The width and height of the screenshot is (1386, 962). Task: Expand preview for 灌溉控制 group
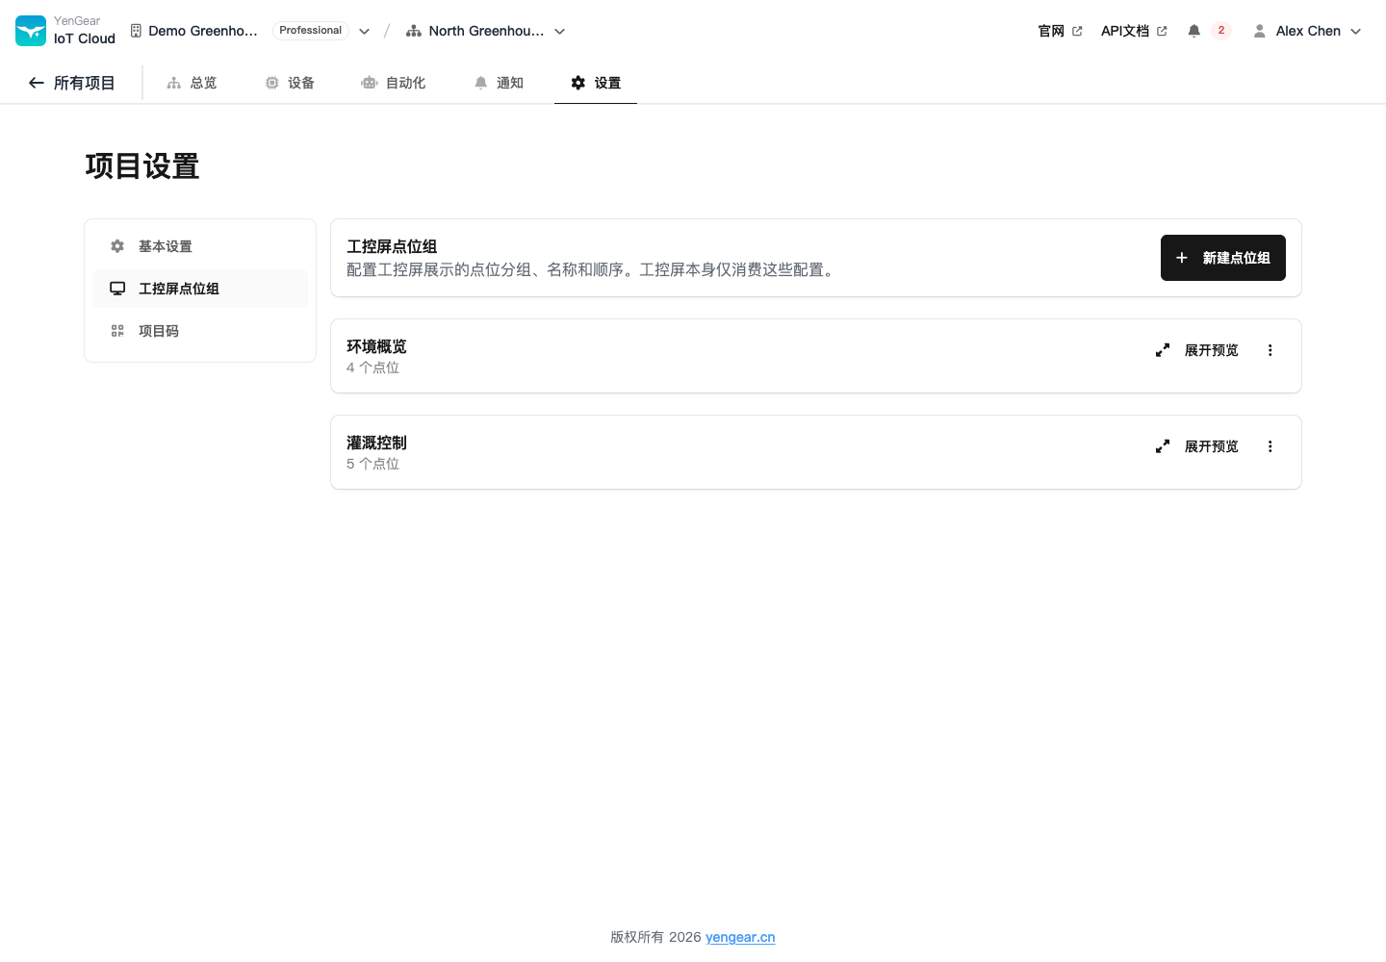pos(1197,446)
